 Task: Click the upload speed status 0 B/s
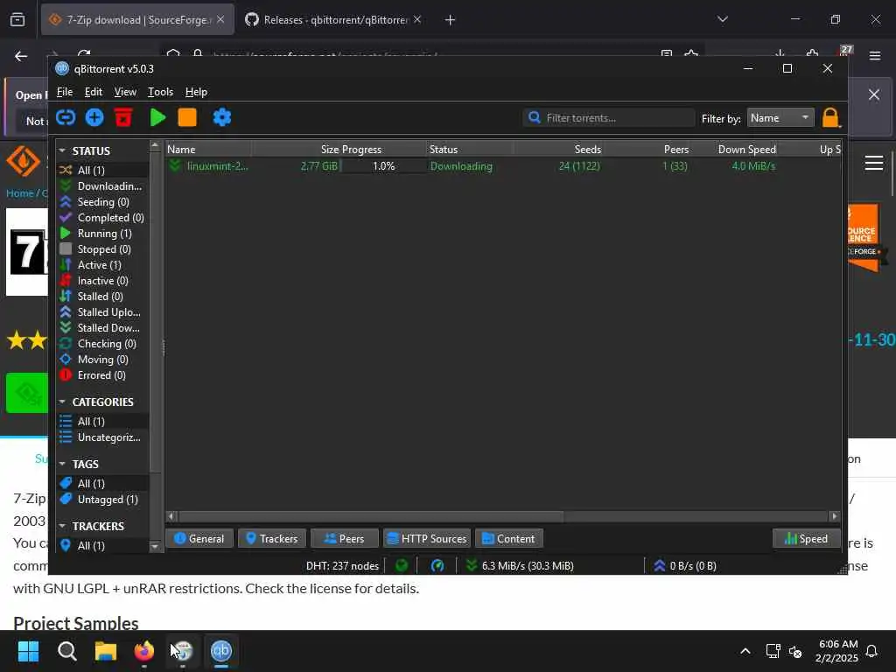click(x=685, y=566)
